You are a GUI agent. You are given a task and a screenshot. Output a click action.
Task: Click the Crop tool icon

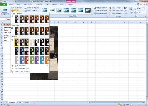coord(131,9)
